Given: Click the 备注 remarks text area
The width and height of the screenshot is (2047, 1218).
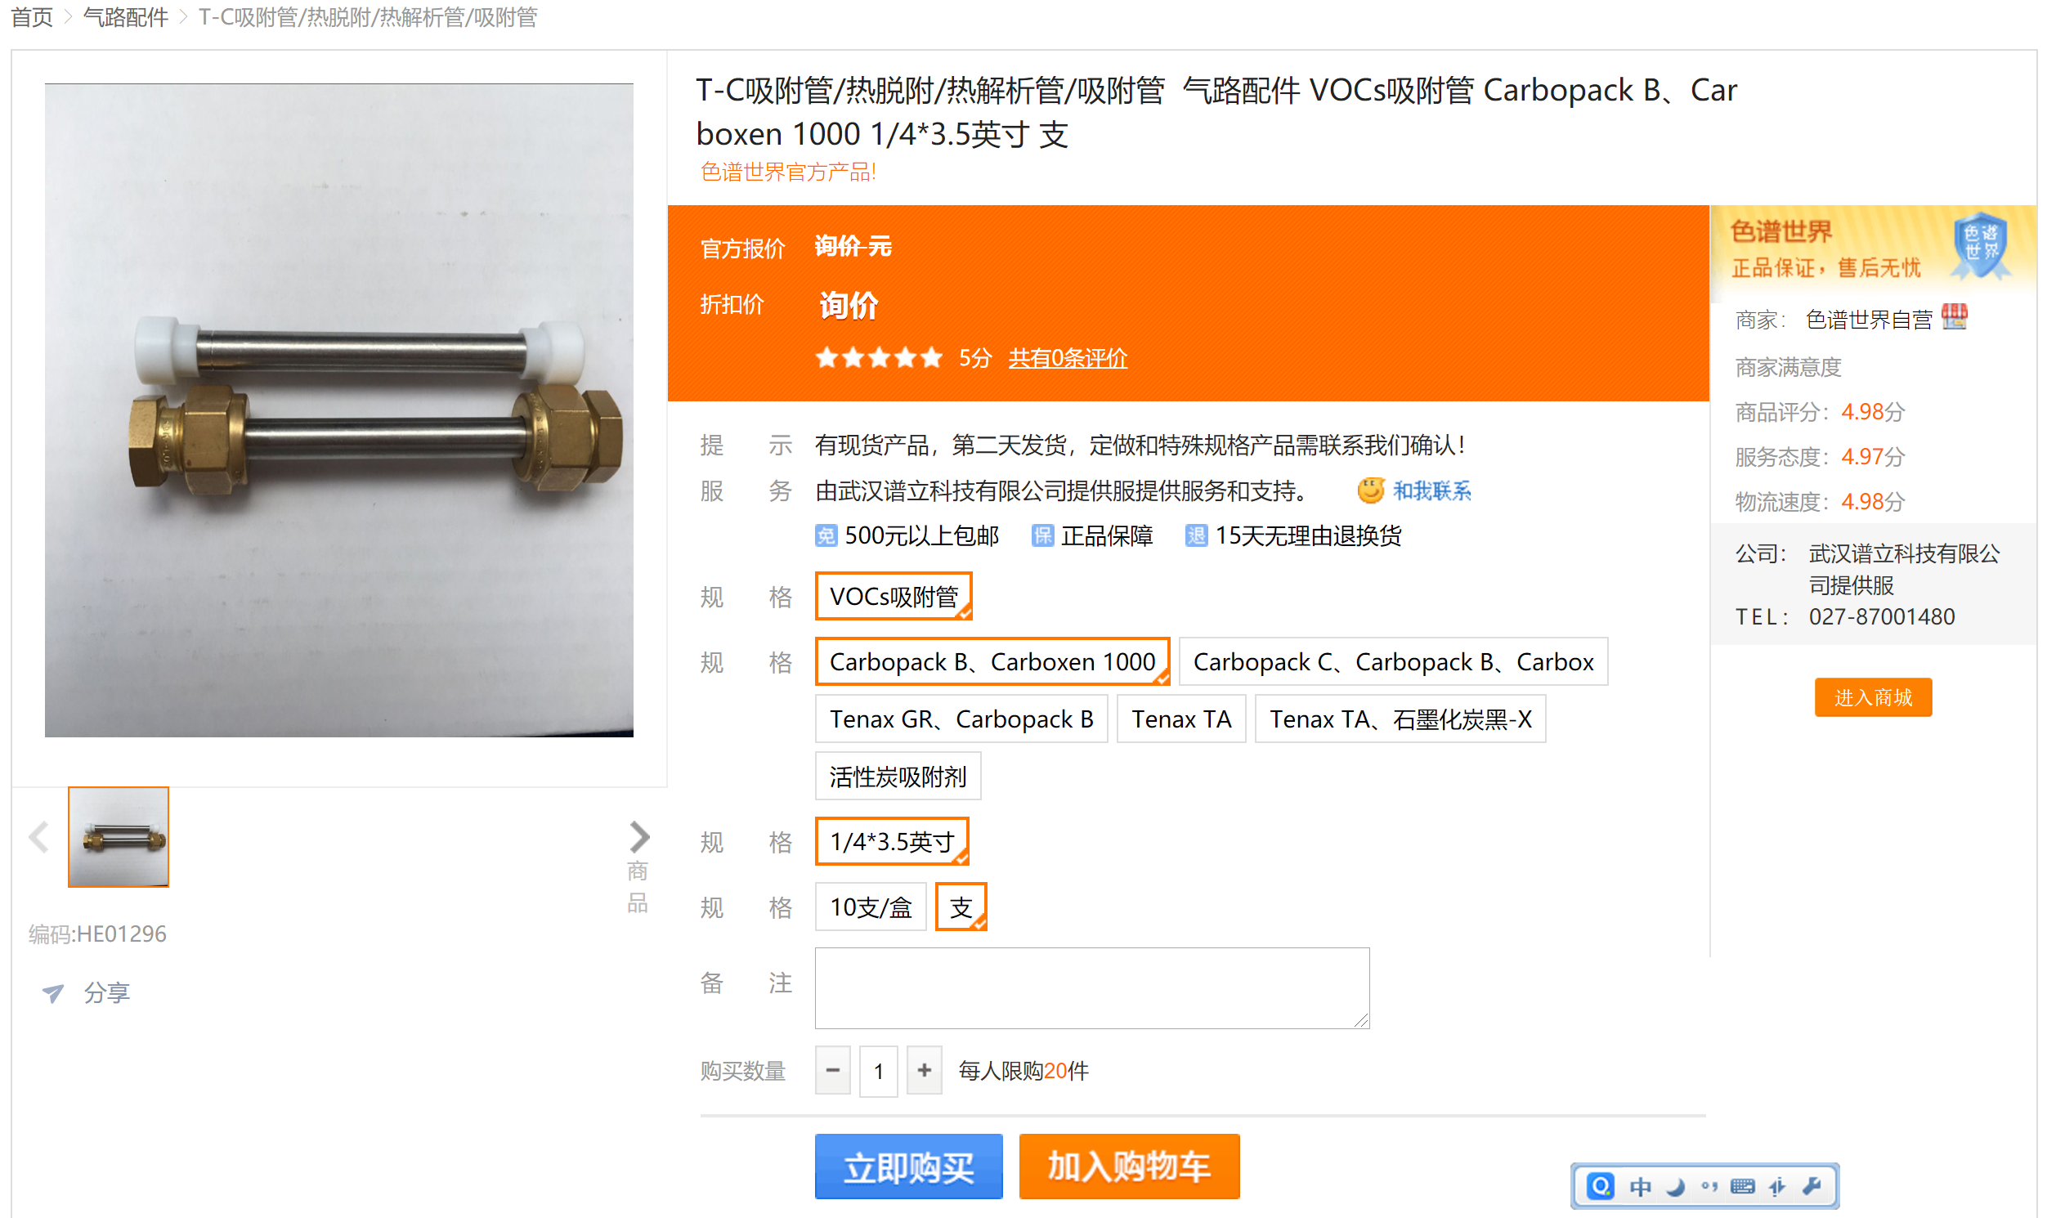Looking at the screenshot, I should pyautogui.click(x=1091, y=988).
